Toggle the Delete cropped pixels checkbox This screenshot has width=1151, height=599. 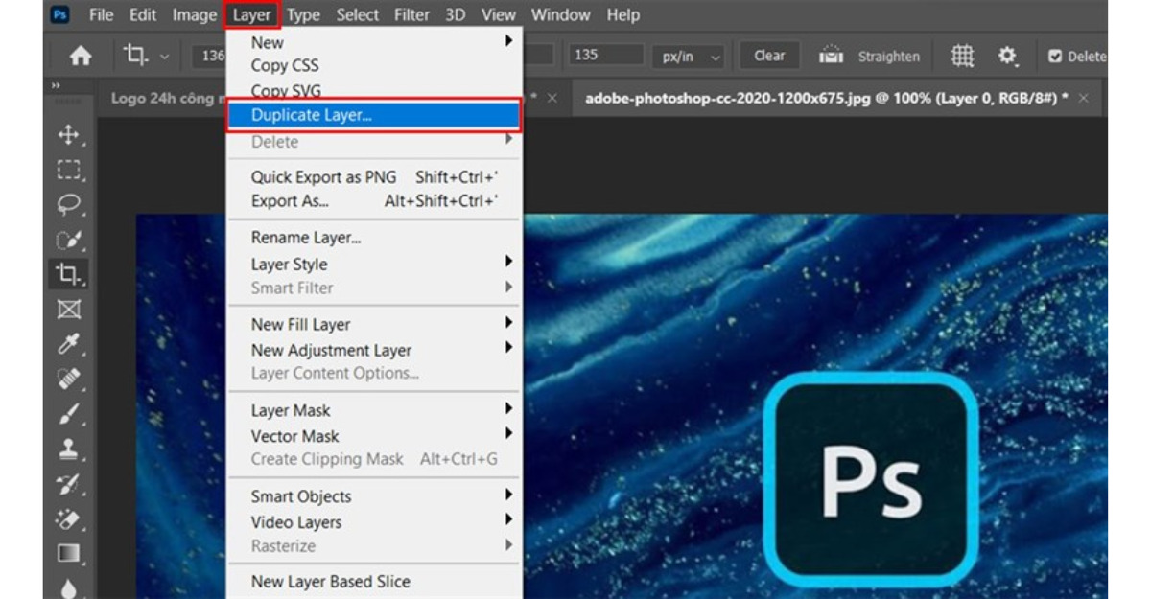(1055, 57)
